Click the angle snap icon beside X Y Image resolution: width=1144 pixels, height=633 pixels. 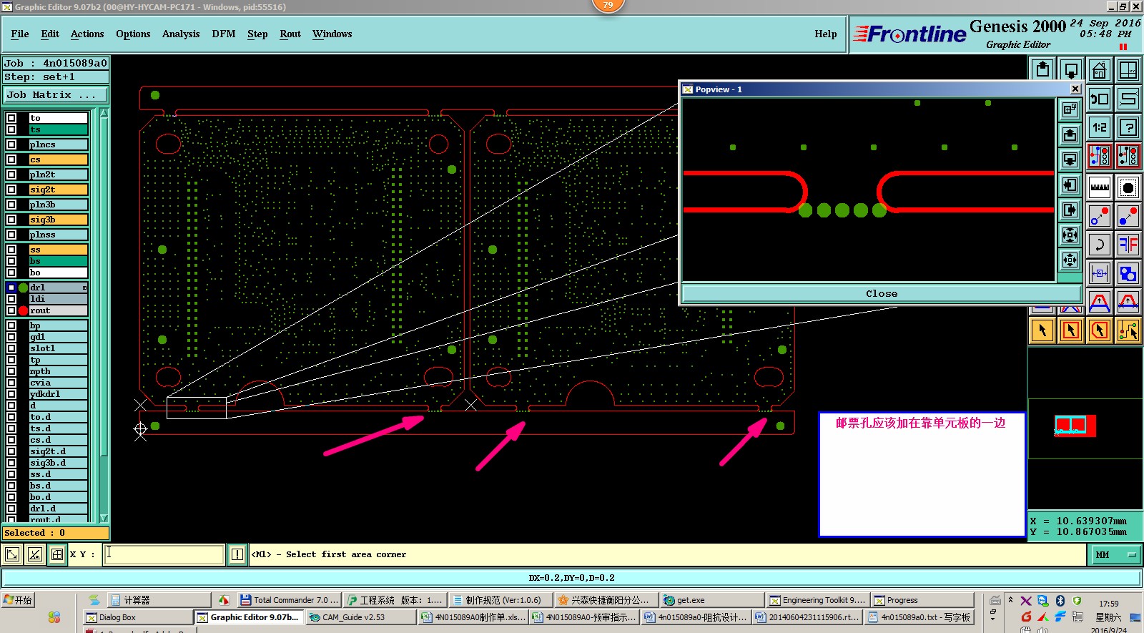pyautogui.click(x=35, y=554)
